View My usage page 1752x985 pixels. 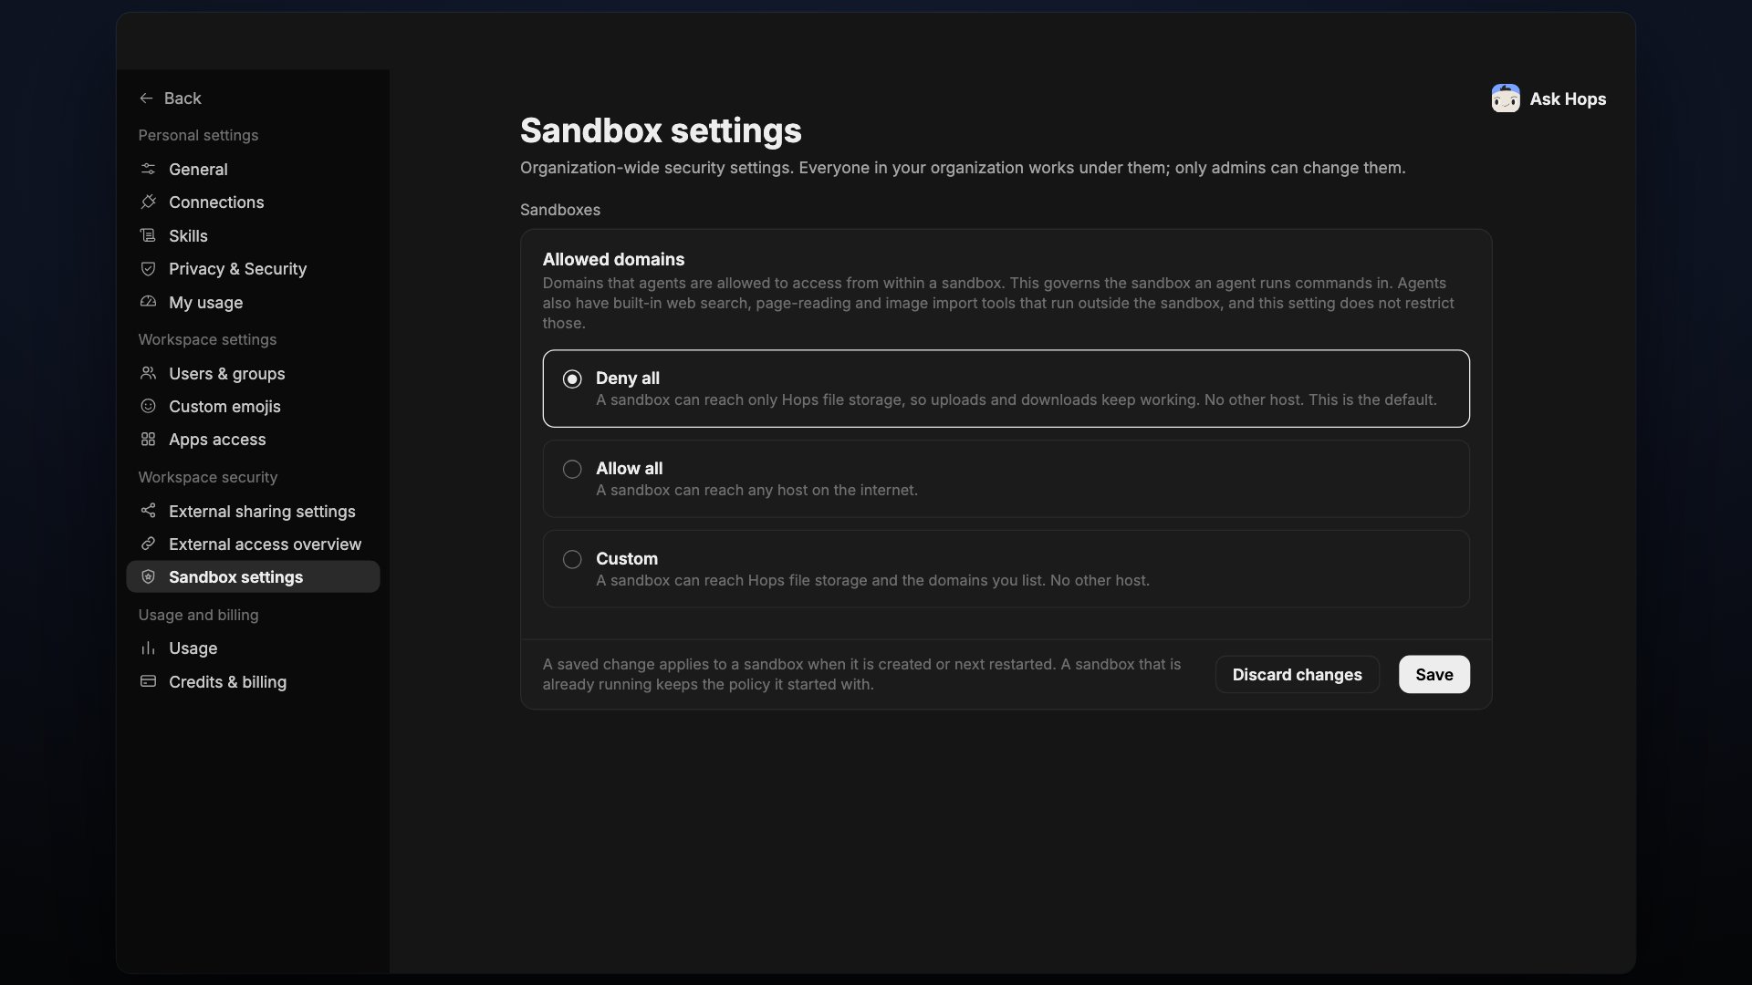point(253,302)
